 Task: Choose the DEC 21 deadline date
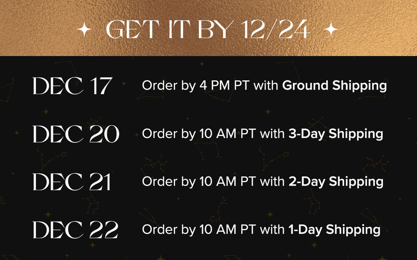(72, 182)
